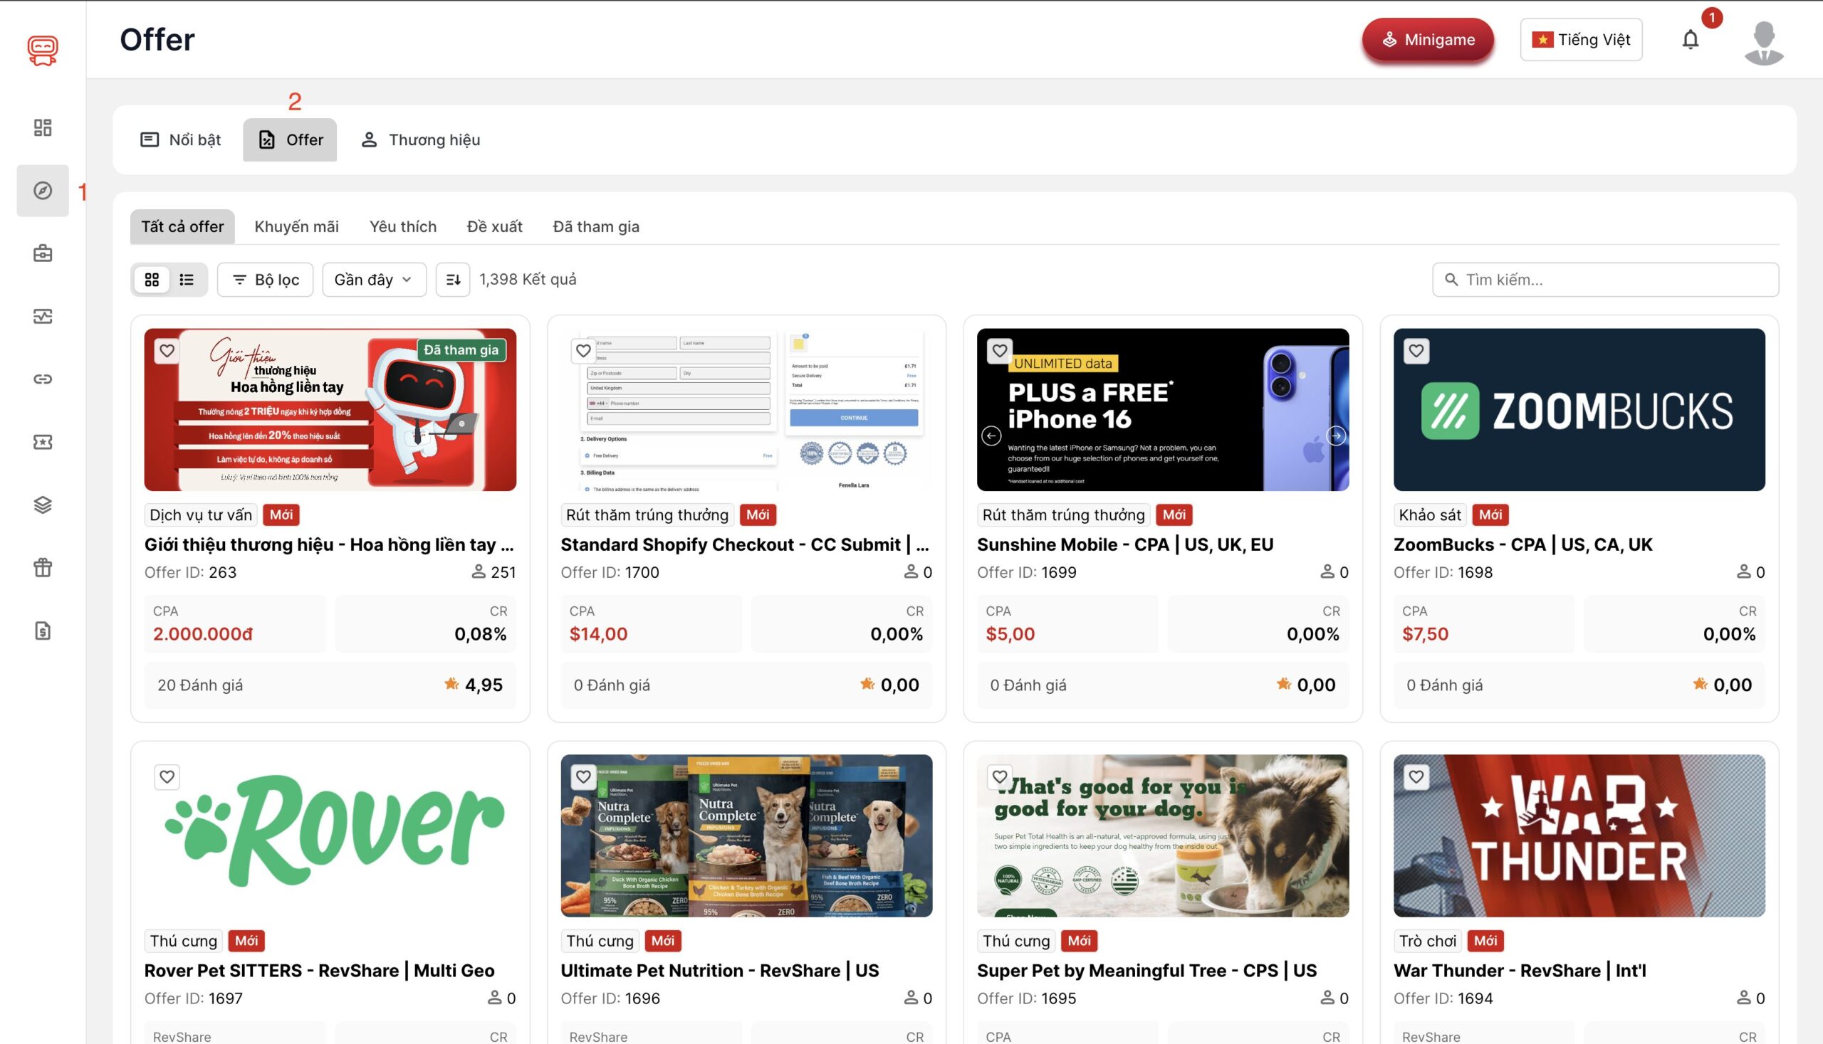Screen dimensions: 1823x1044
Task: Click the sort order icon button
Action: pos(453,280)
